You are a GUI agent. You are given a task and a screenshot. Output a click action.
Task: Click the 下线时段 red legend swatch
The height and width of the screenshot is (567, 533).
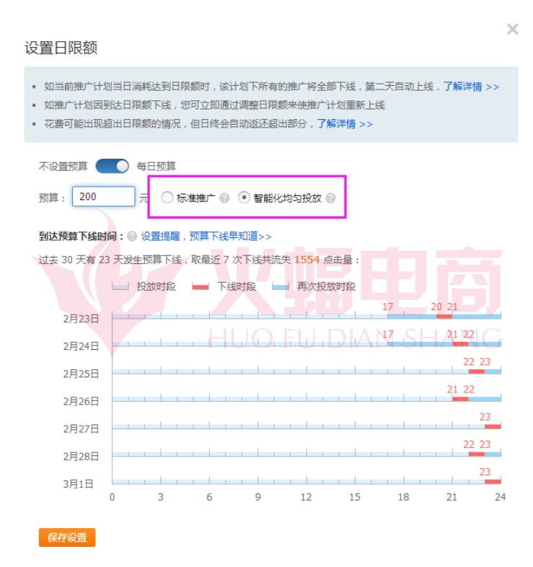click(x=201, y=287)
